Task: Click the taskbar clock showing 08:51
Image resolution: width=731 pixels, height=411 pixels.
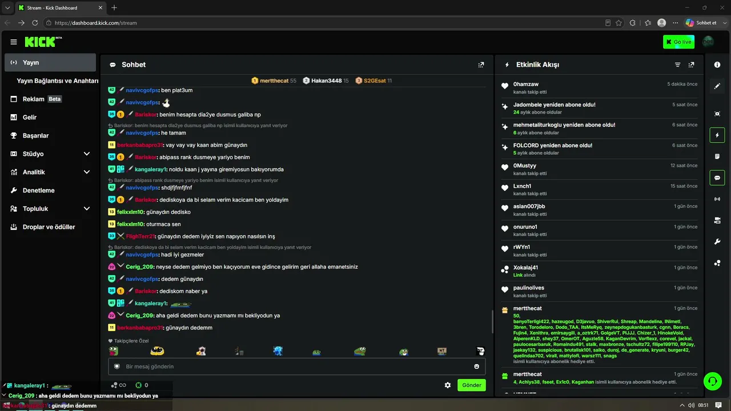Action: (x=703, y=405)
